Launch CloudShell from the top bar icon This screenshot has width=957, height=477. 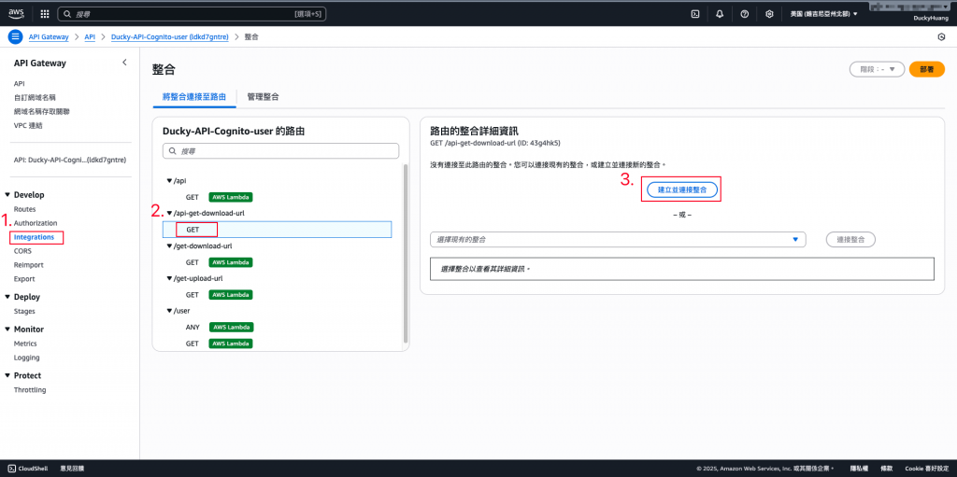pos(694,13)
